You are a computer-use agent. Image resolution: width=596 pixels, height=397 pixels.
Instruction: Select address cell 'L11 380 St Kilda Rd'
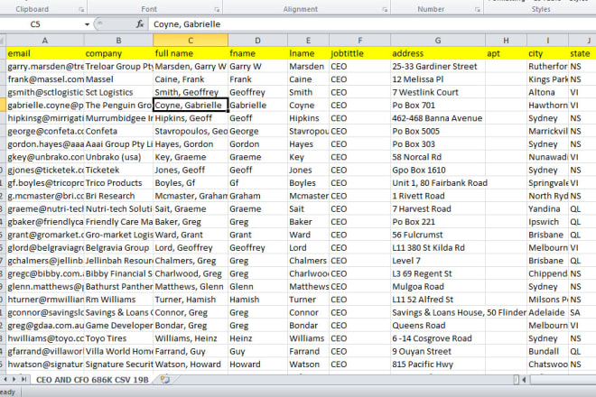[438, 248]
